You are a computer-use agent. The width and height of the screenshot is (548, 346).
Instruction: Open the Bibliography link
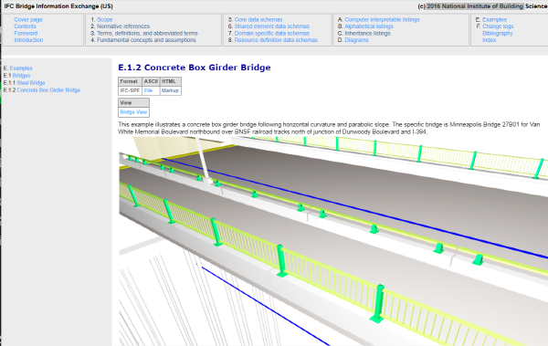coord(498,33)
